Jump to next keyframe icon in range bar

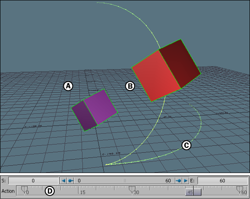tap(179, 181)
